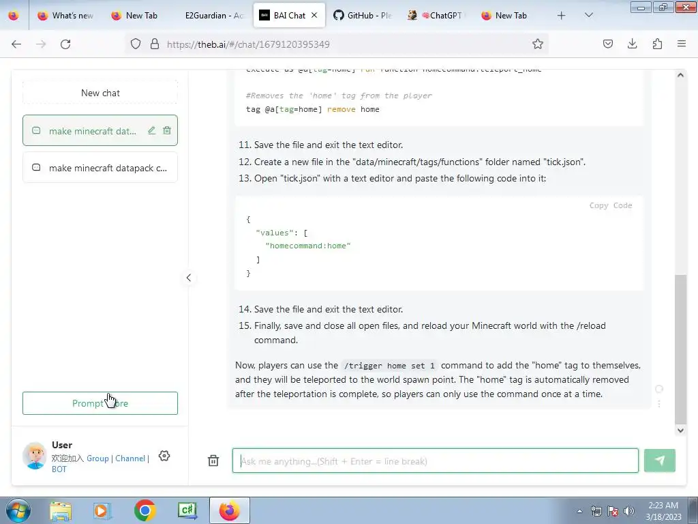Image resolution: width=698 pixels, height=524 pixels.
Task: Go back with the browser back arrow
Action: (16, 44)
